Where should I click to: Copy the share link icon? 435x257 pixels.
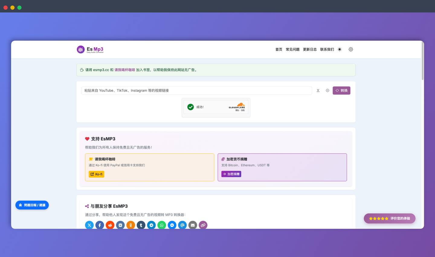tap(203, 225)
